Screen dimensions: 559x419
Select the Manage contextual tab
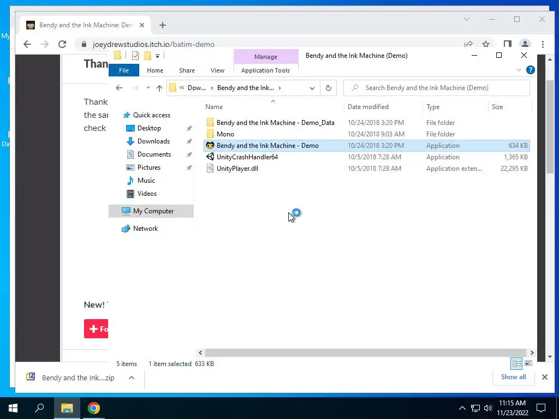(x=266, y=57)
